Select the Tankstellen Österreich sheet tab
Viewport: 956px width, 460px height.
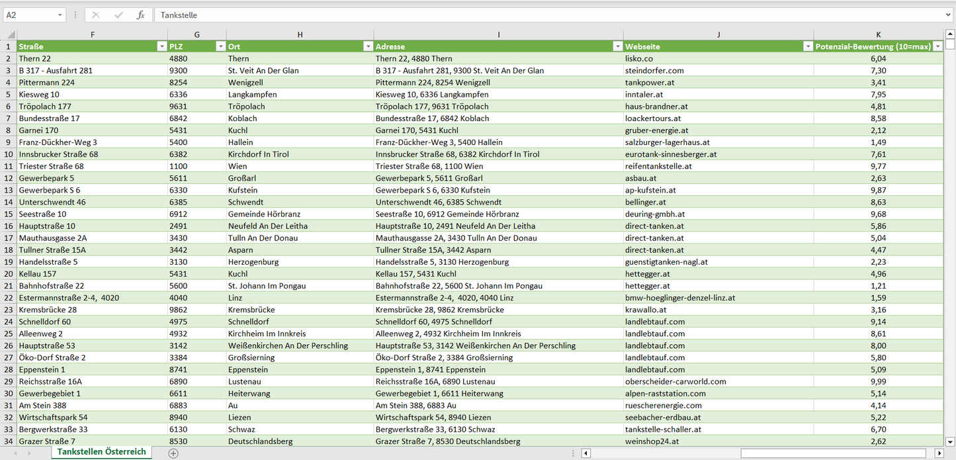pos(101,452)
